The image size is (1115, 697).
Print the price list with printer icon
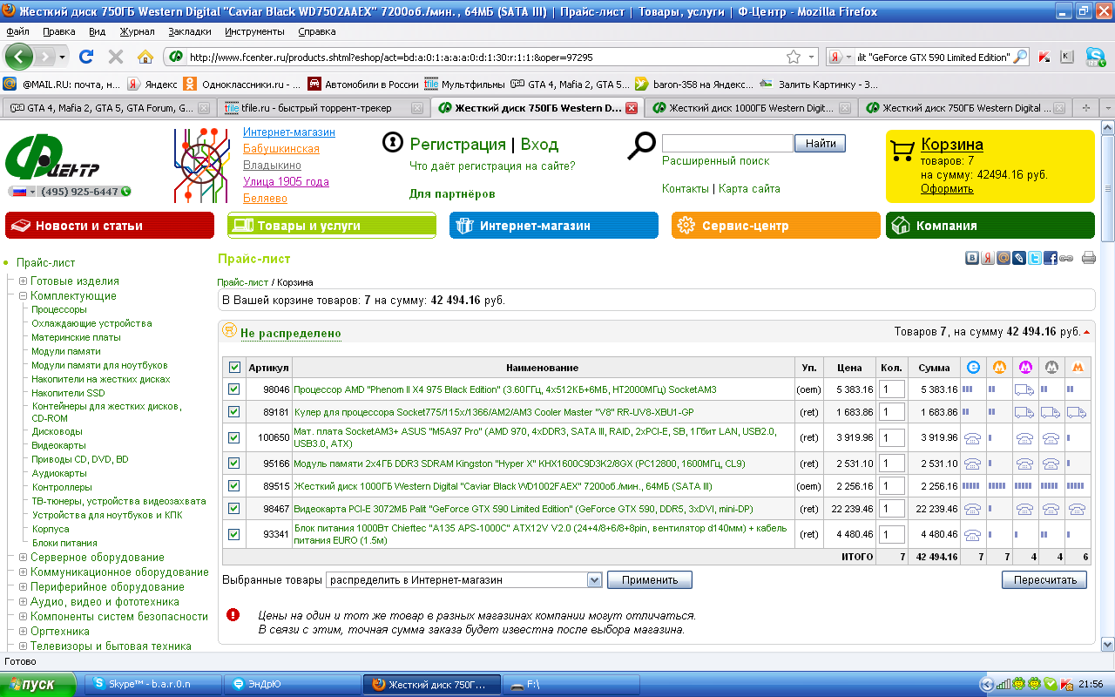pyautogui.click(x=1088, y=258)
